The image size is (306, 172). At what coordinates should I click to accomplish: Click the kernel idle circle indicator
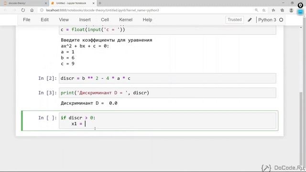tap(281, 20)
